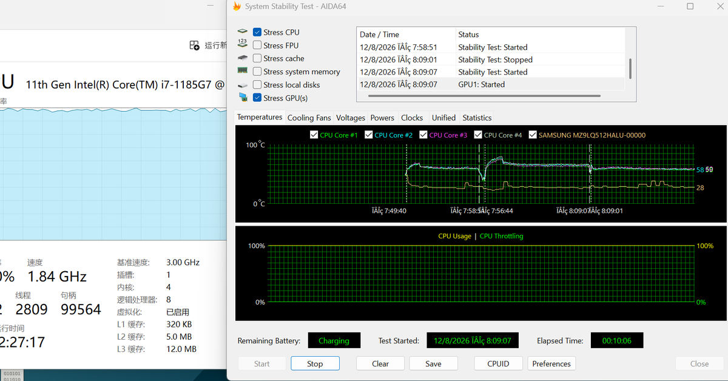This screenshot has height=381, width=728.
Task: Disable the Stress CPU checkbox
Action: [x=257, y=32]
